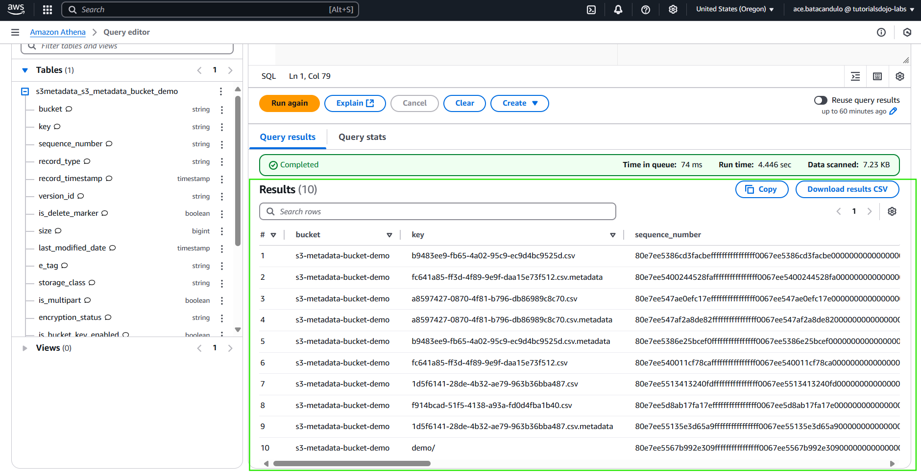Open query editor preferences gear
The image size is (921, 475).
tap(900, 76)
